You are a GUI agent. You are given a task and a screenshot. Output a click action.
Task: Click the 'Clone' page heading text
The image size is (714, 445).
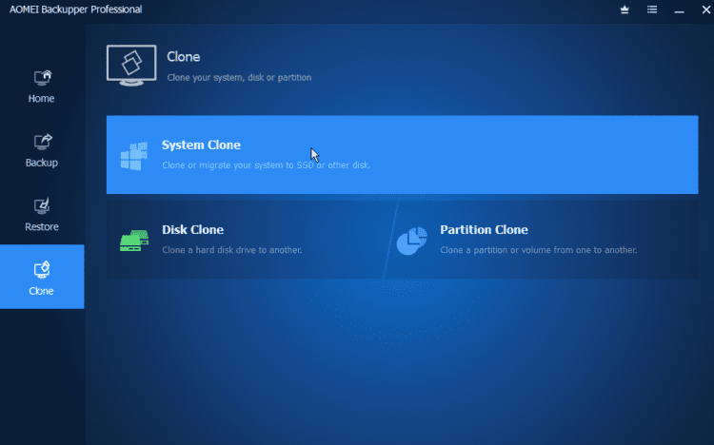point(183,56)
